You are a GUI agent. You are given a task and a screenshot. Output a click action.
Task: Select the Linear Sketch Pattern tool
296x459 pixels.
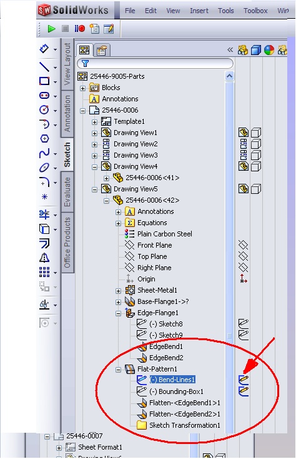pyautogui.click(x=44, y=272)
